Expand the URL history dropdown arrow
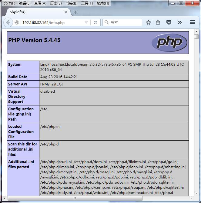 pos(86,22)
